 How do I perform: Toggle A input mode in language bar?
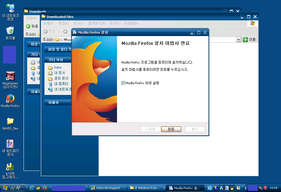pyautogui.click(x=221, y=188)
